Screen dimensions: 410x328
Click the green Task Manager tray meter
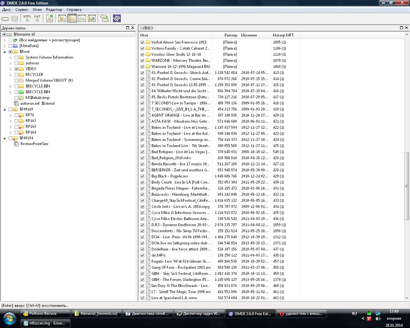tap(369, 313)
